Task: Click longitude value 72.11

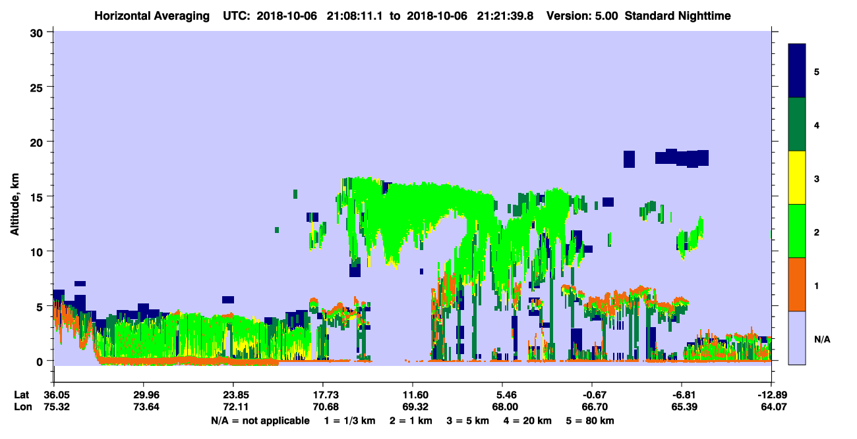Action: click(x=233, y=407)
